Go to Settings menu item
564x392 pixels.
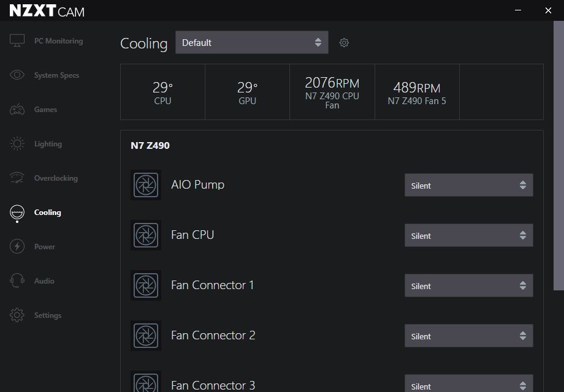48,315
